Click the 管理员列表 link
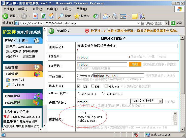This screenshot has height=138, width=186. tap(30, 52)
